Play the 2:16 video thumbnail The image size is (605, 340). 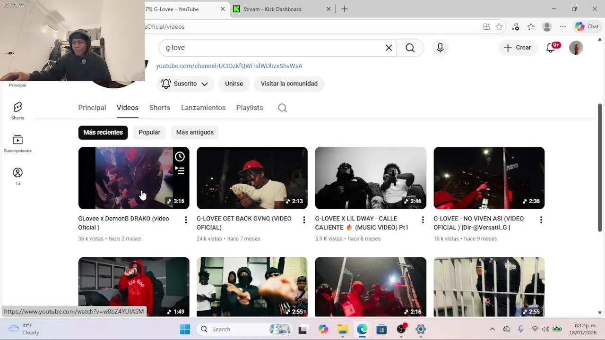[371, 287]
